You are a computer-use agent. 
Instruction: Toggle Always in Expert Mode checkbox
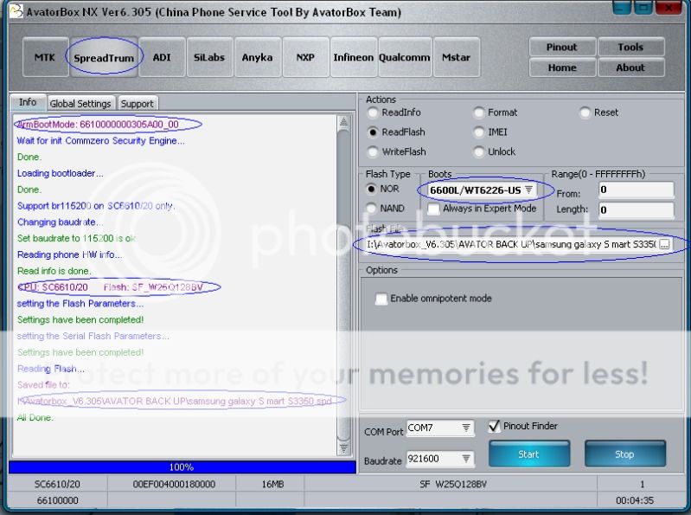434,209
